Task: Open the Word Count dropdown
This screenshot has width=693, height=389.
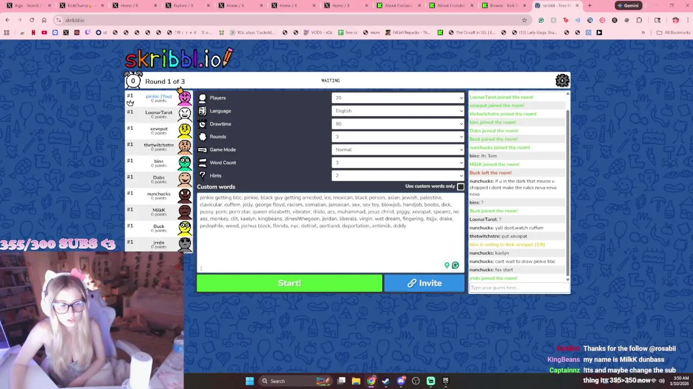Action: tap(398, 163)
